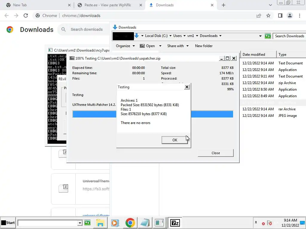
Task: Select the zip Archive row dated 9:14 AM
Action: tap(273, 83)
